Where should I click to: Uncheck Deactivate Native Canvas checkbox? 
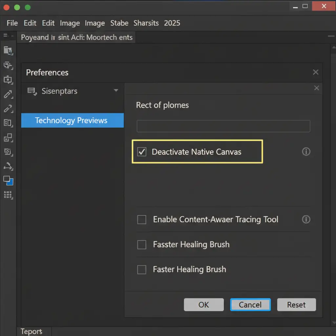point(142,152)
